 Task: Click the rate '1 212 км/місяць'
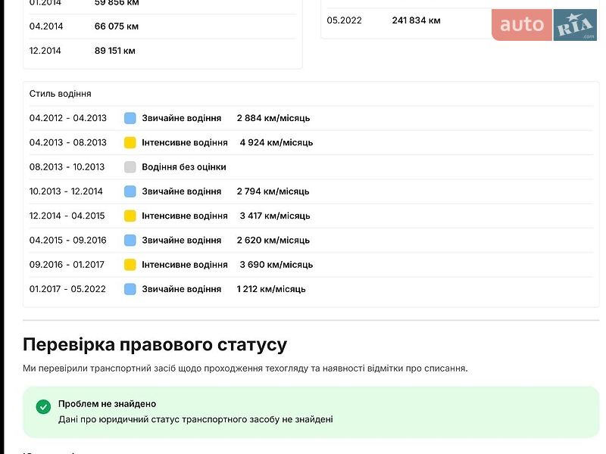point(271,289)
